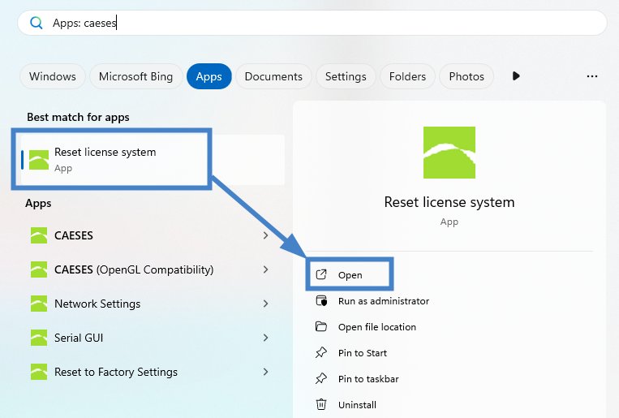
Task: Select the Microsoft Bing filter tab
Action: (135, 76)
